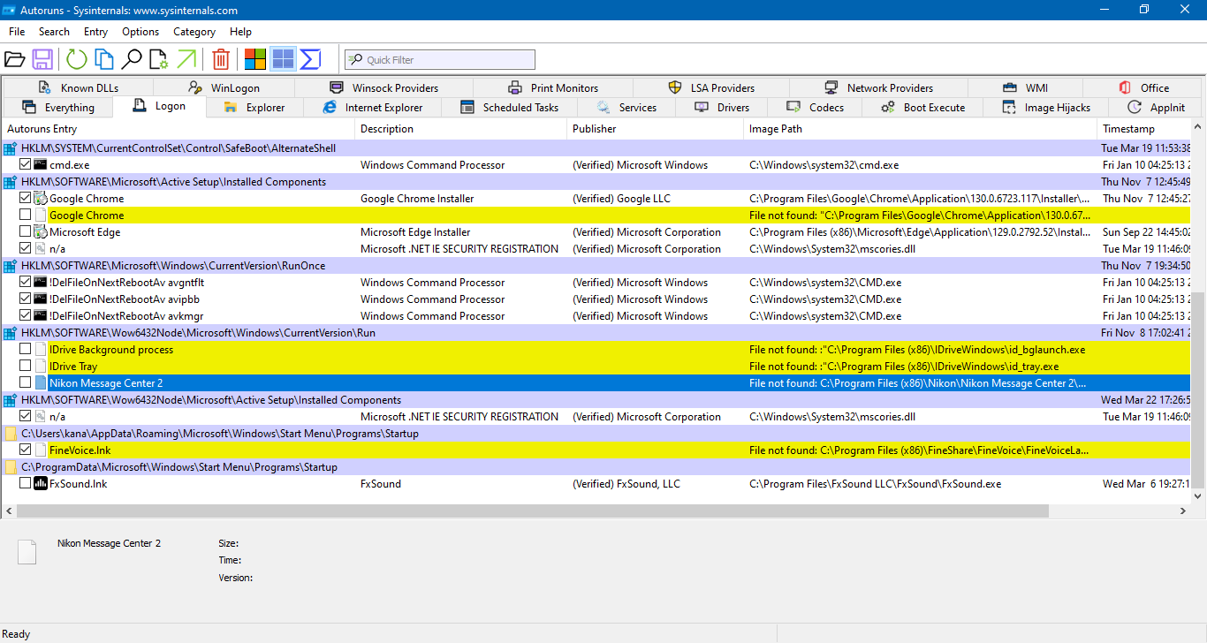Click the magnifying glass Find toolbar icon
Viewport: 1207px width, 643px height.
click(132, 59)
